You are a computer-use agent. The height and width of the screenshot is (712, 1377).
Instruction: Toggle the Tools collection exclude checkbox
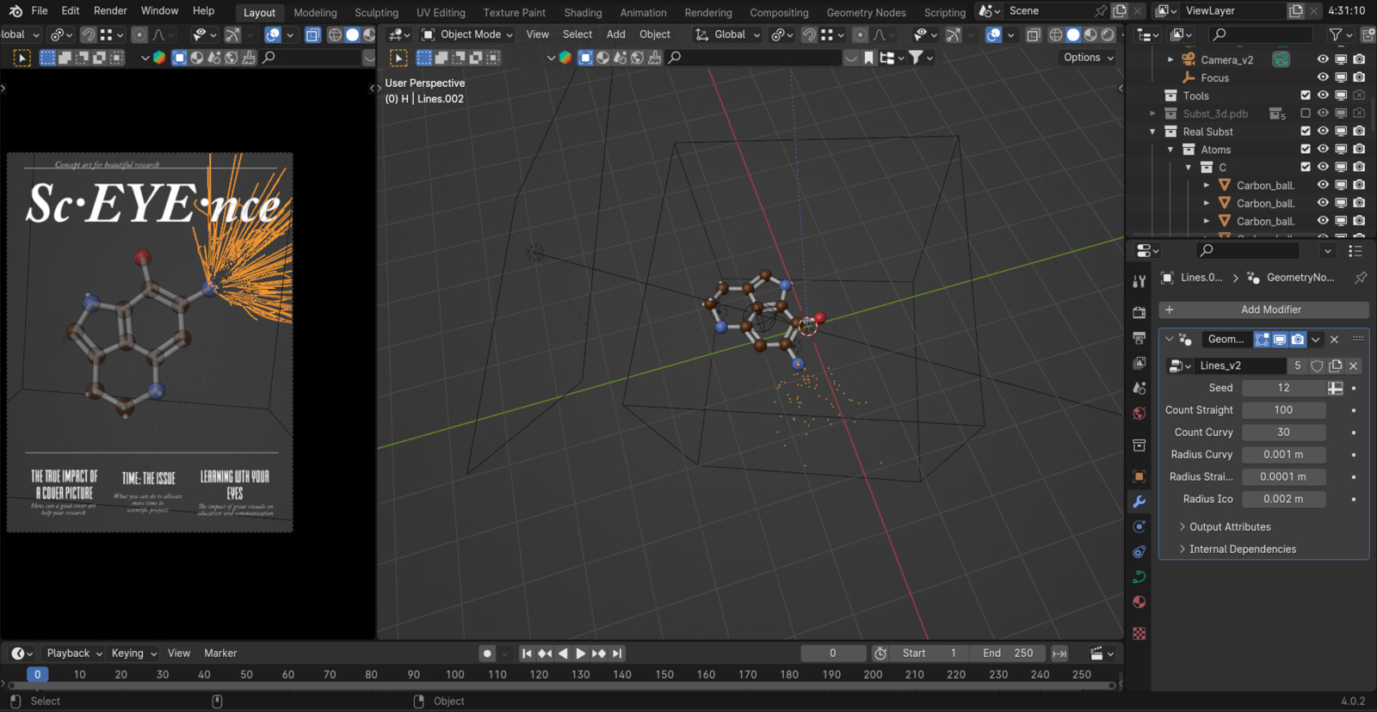point(1306,95)
